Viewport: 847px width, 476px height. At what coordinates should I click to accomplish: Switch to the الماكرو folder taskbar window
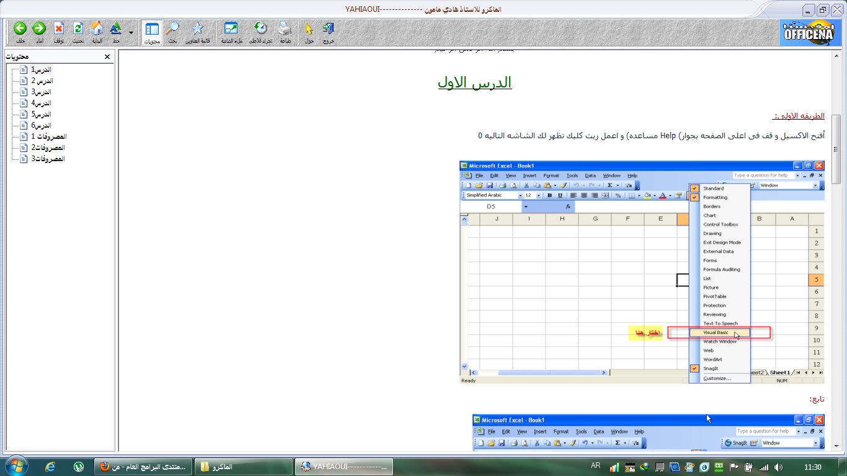pos(243,467)
